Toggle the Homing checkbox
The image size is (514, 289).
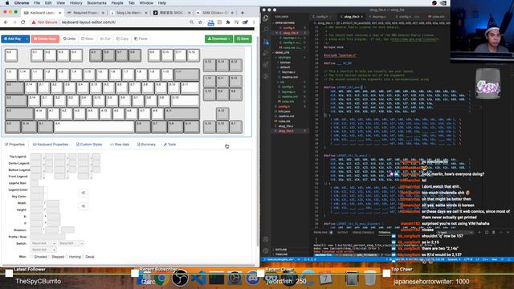67,257
